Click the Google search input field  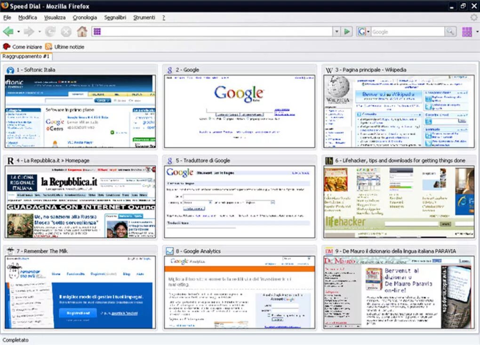(408, 31)
